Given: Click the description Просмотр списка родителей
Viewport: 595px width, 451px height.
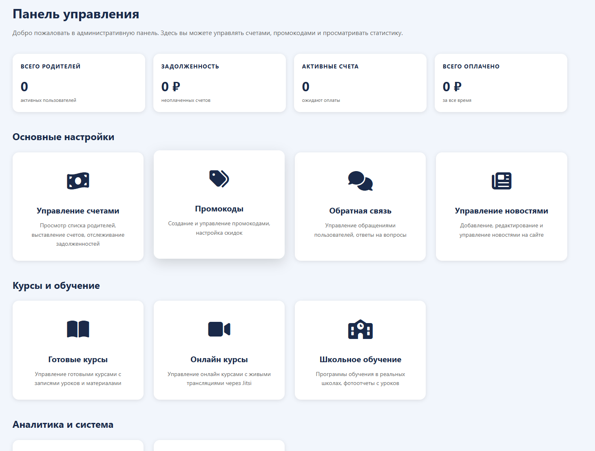Looking at the screenshot, I should point(78,235).
